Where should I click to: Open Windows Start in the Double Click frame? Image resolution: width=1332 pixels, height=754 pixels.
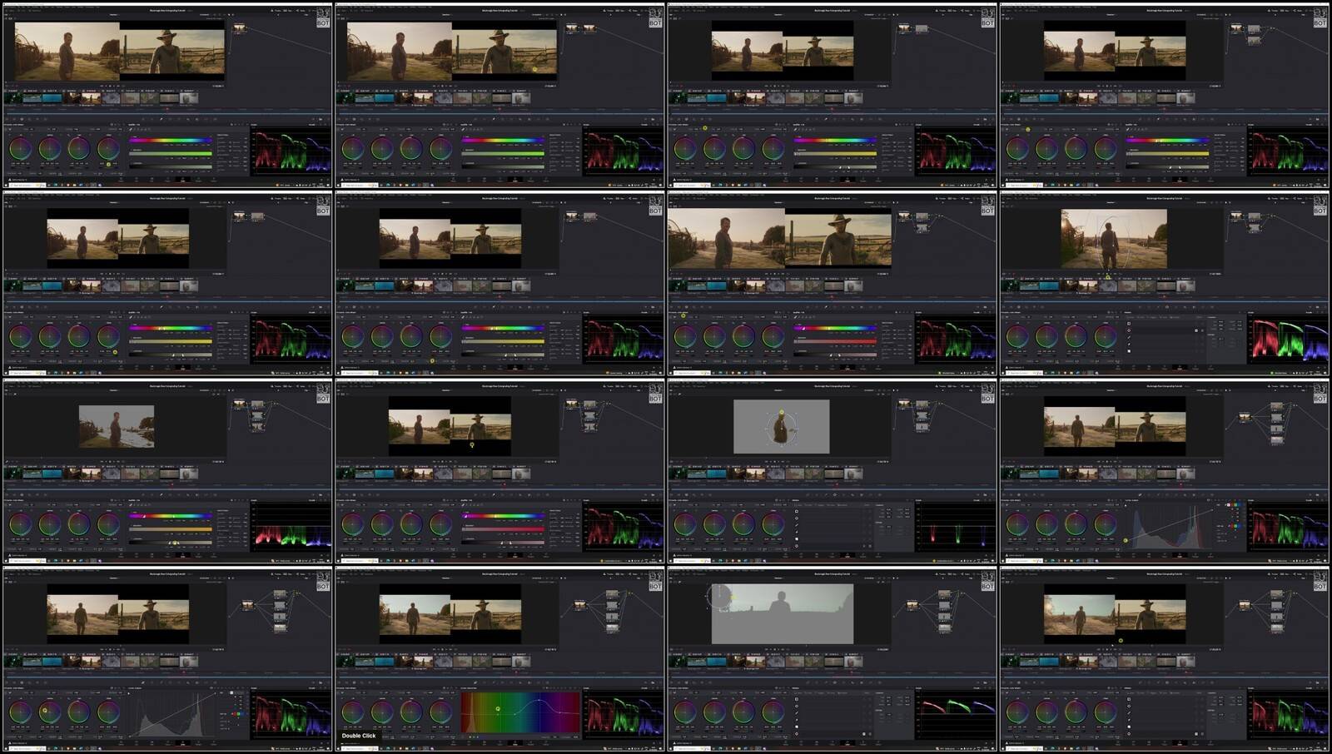[x=339, y=749]
